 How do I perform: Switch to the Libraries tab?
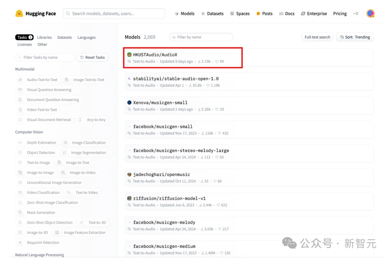click(x=44, y=37)
